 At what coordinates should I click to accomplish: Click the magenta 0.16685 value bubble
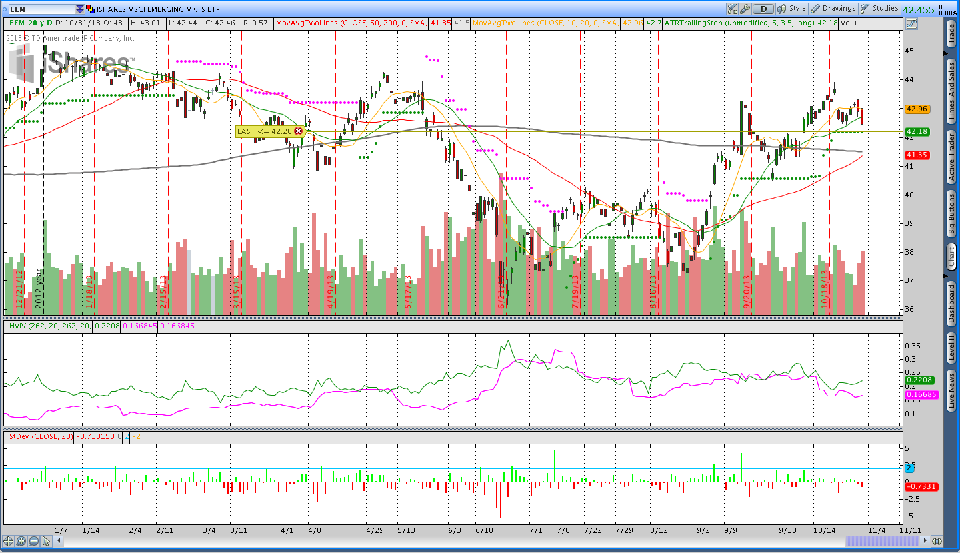pyautogui.click(x=923, y=395)
